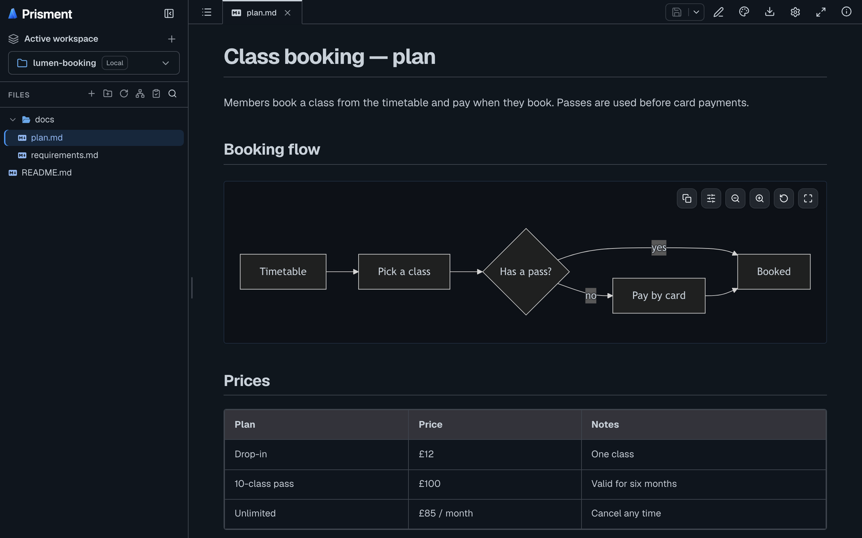This screenshot has width=862, height=538.
Task: Open the lumen-booking workspace dropdown
Action: pos(94,63)
